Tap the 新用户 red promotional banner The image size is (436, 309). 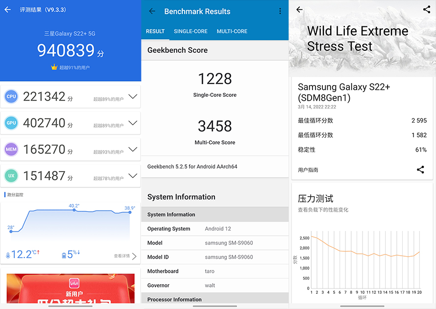point(71,290)
